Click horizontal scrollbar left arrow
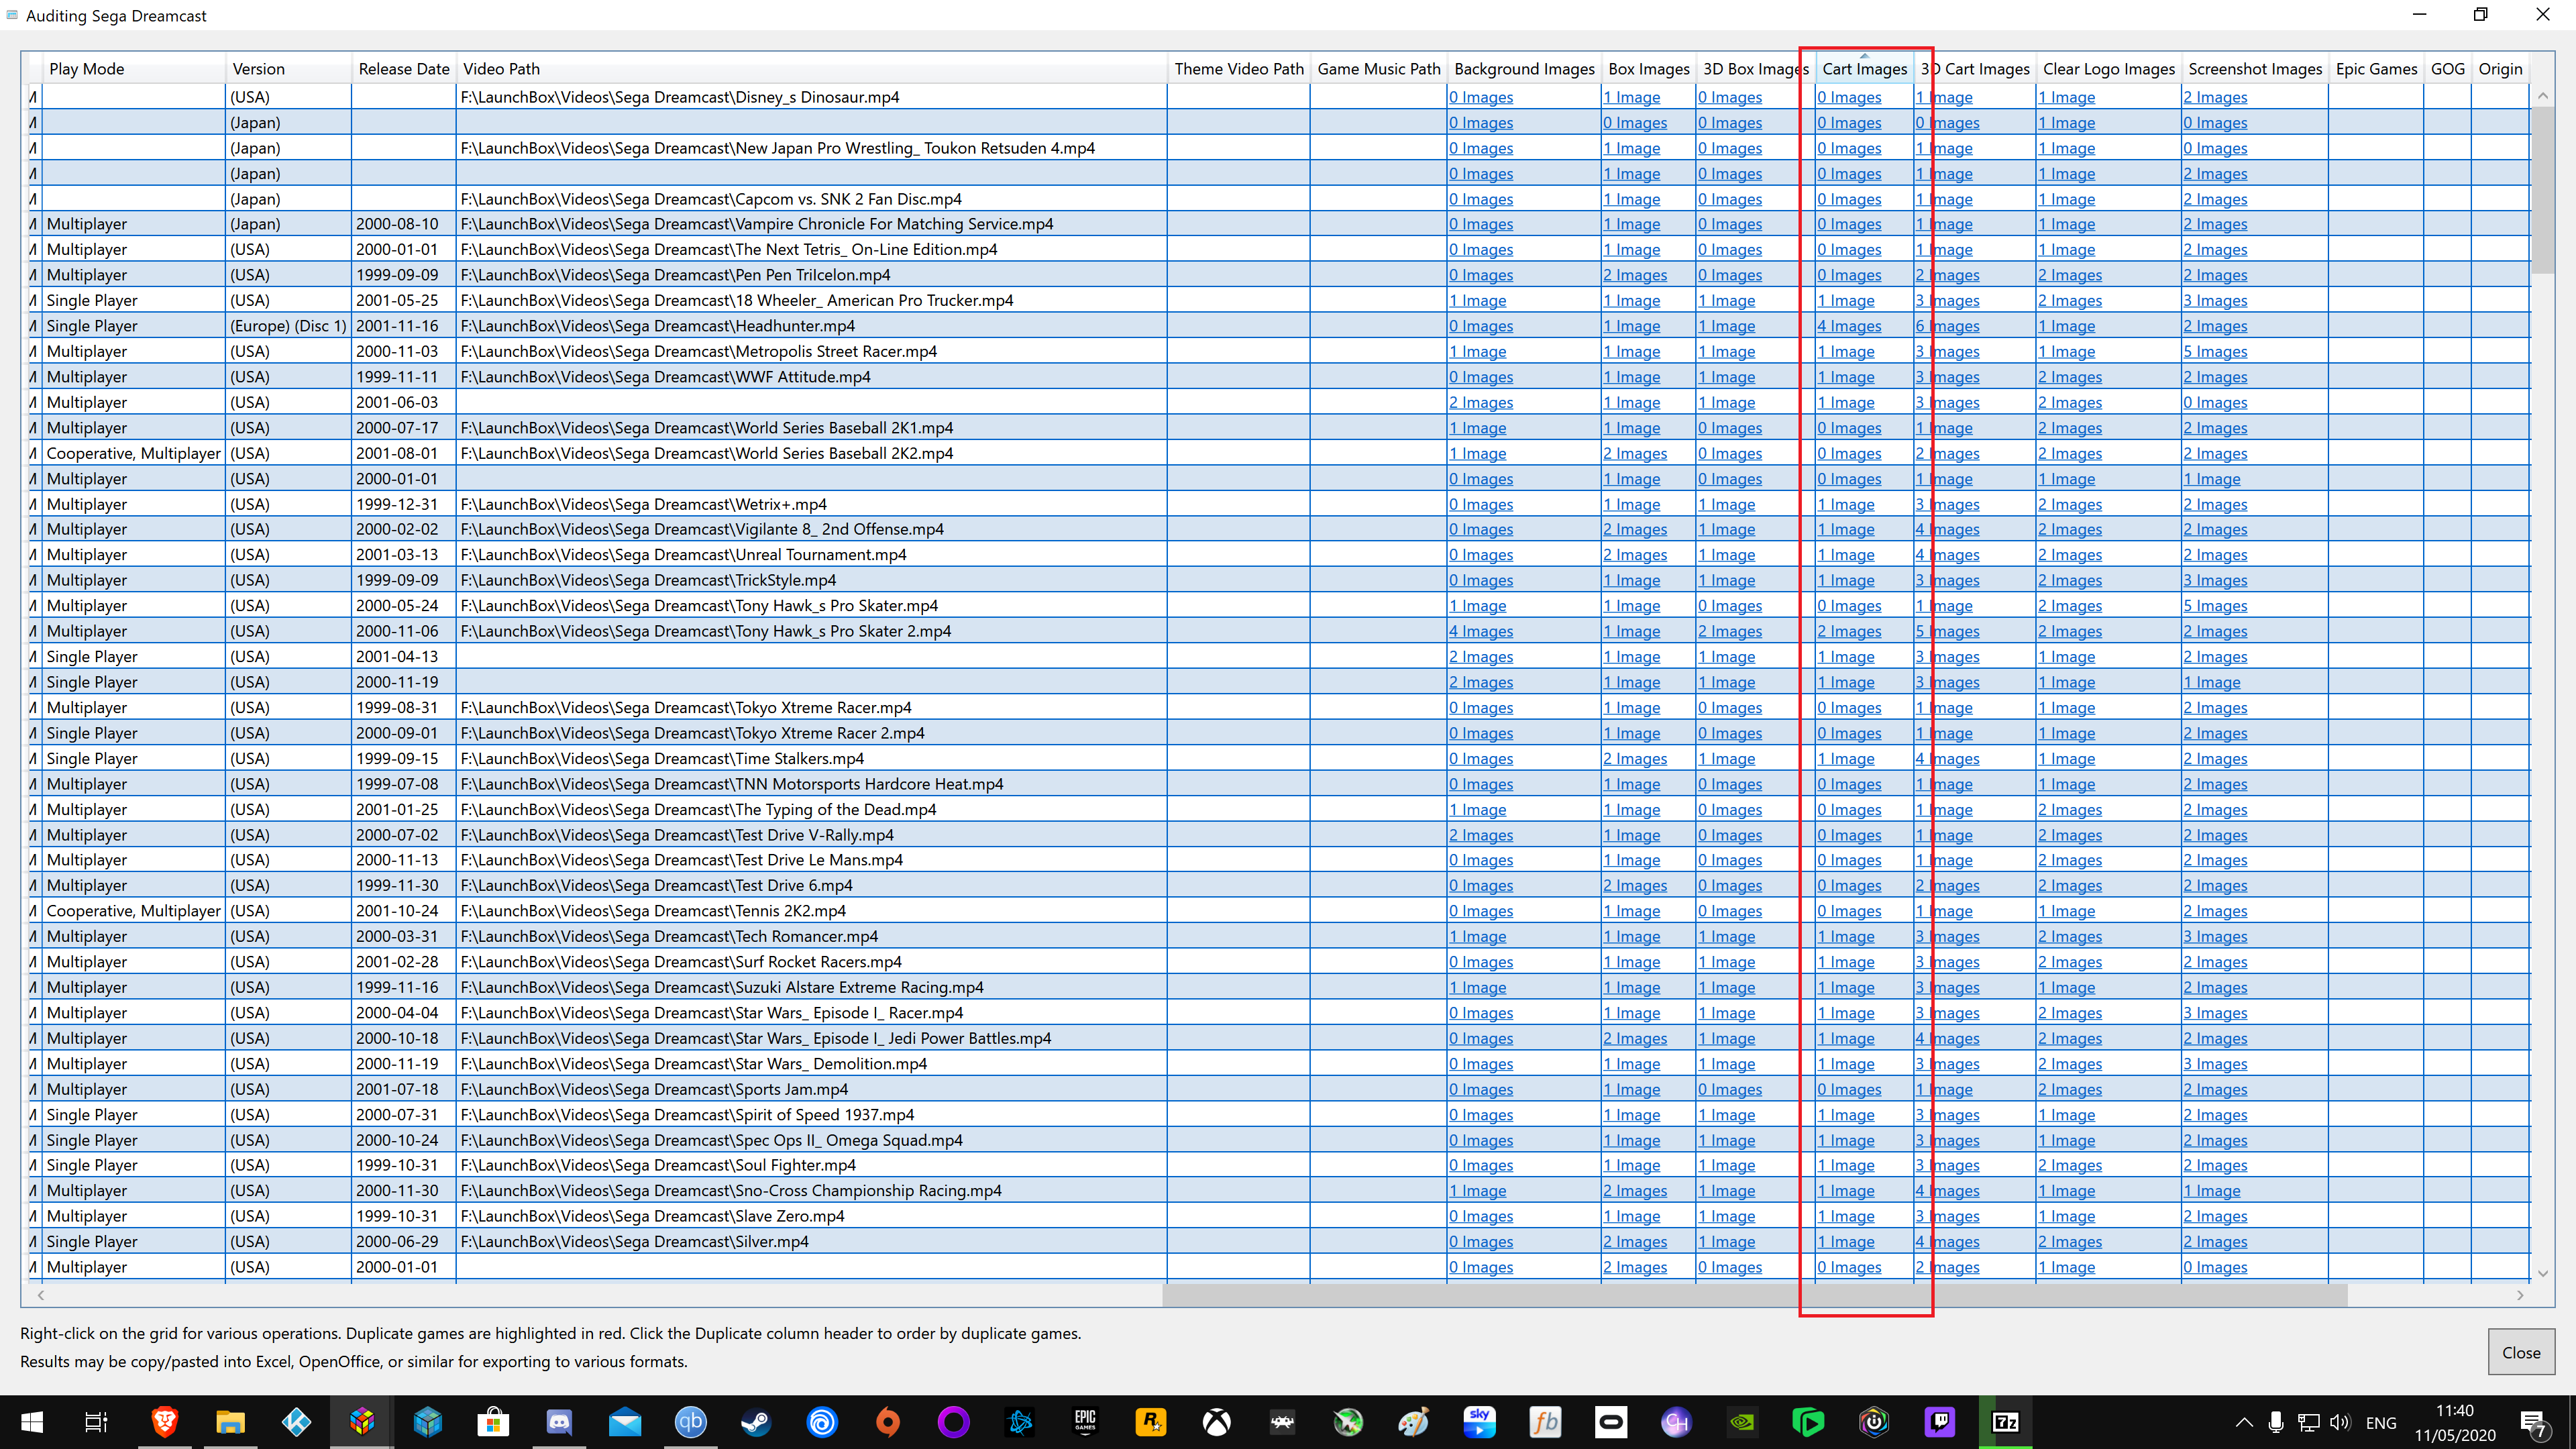 click(x=41, y=1295)
